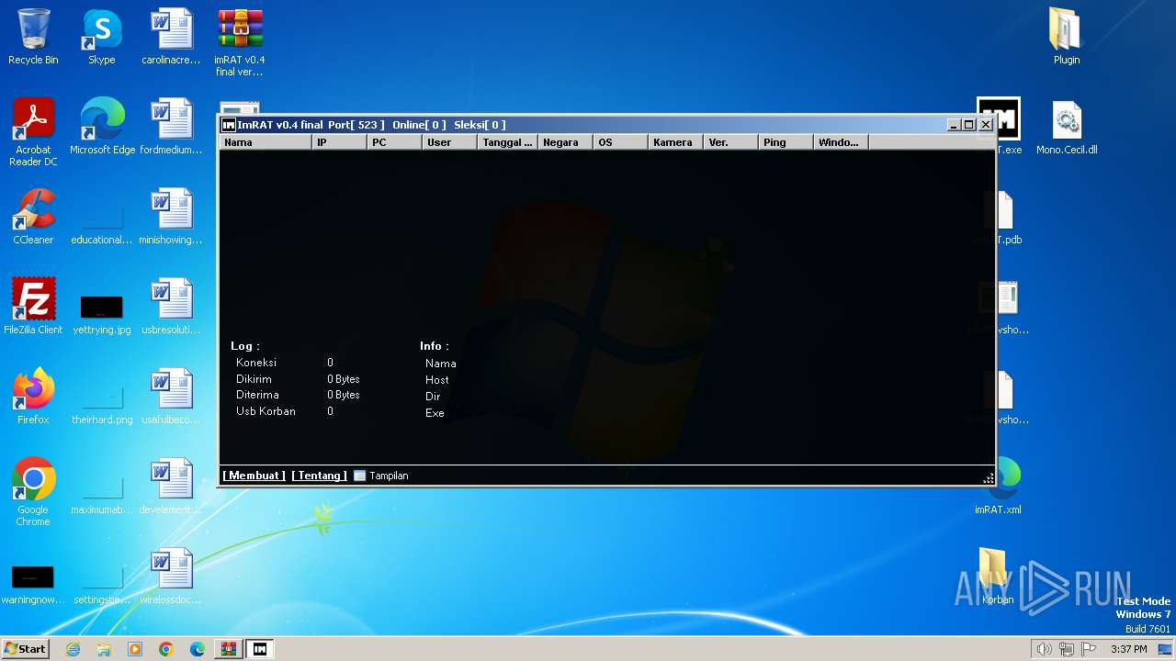Click the Koneksi log label
This screenshot has height=661, width=1176.
pyautogui.click(x=256, y=363)
